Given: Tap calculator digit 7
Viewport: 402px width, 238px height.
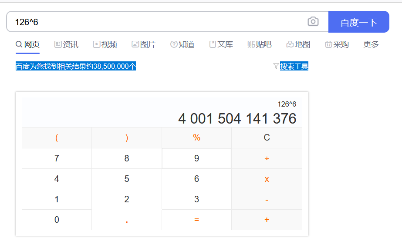Looking at the screenshot, I should coord(57,158).
